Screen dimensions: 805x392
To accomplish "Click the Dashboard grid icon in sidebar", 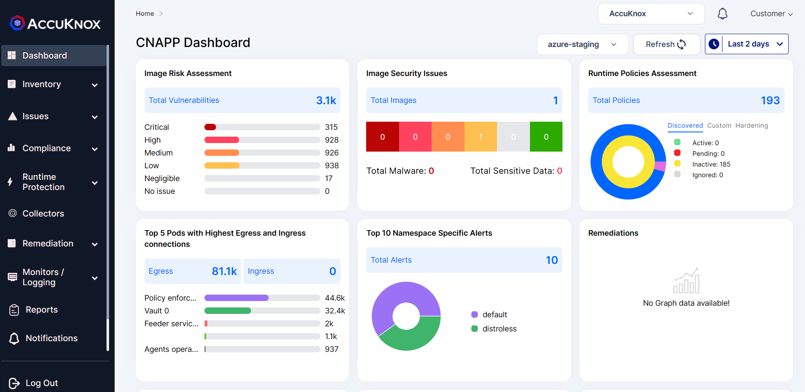I will [x=12, y=56].
